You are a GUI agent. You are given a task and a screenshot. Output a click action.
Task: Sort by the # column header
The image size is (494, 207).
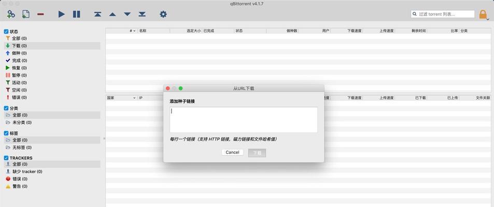tap(122, 31)
